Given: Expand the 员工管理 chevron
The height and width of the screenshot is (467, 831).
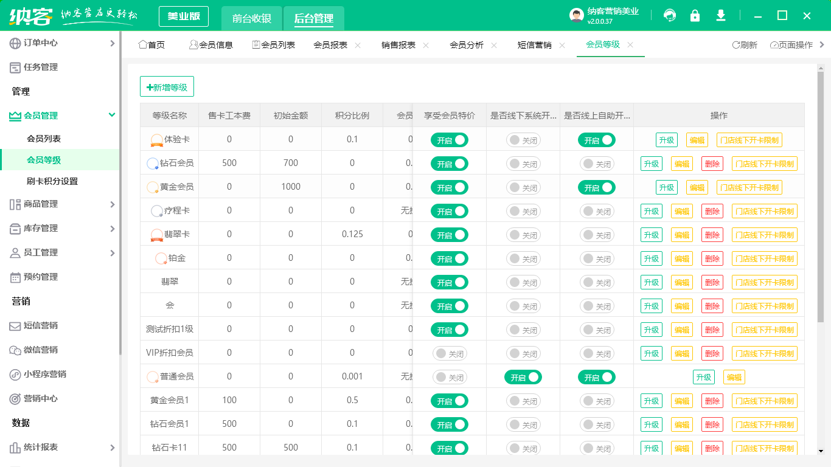Looking at the screenshot, I should click(x=112, y=253).
